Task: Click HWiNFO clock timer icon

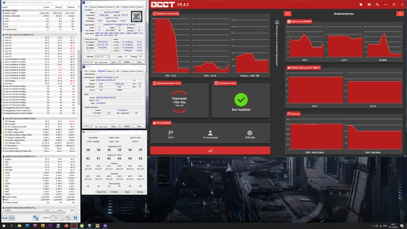Action: 53,218
